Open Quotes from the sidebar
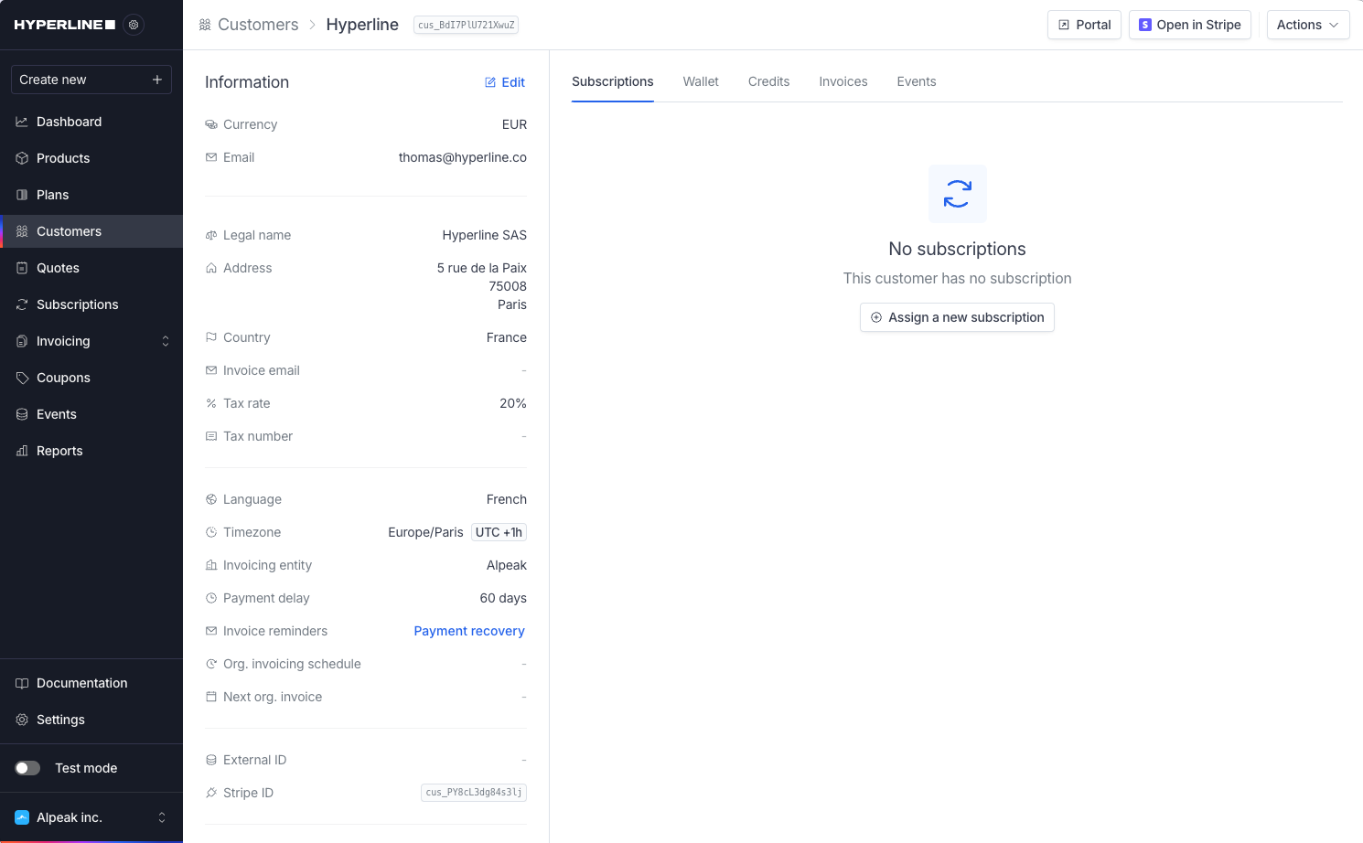 [x=91, y=268]
